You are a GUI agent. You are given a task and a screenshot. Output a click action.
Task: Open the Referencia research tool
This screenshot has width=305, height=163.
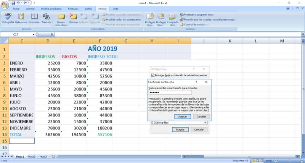point(21,18)
